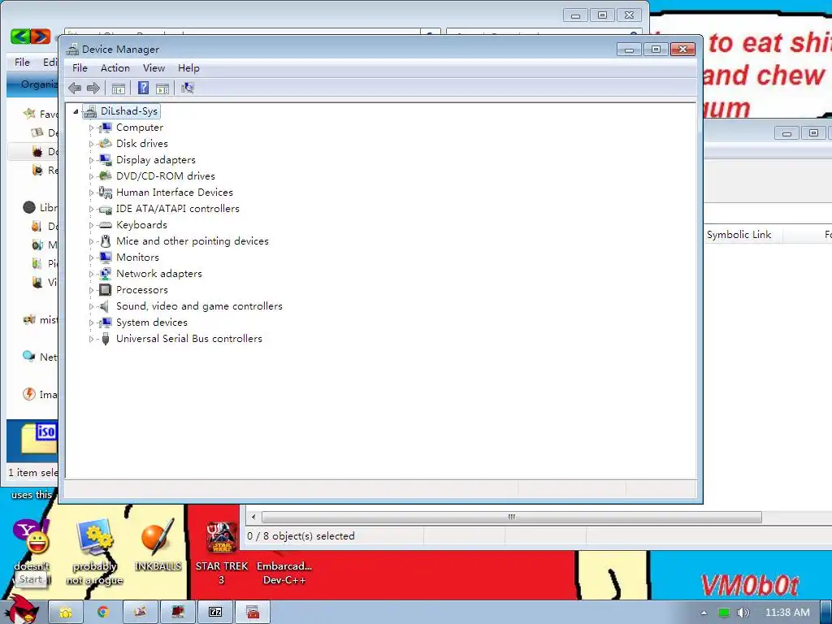
Task: Select the Computer category icon
Action: pyautogui.click(x=106, y=128)
